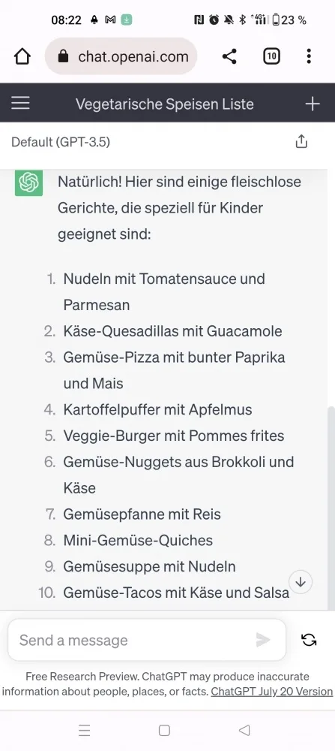
Task: Tap the Vegetarische Speisen Liste title
Action: 164,104
